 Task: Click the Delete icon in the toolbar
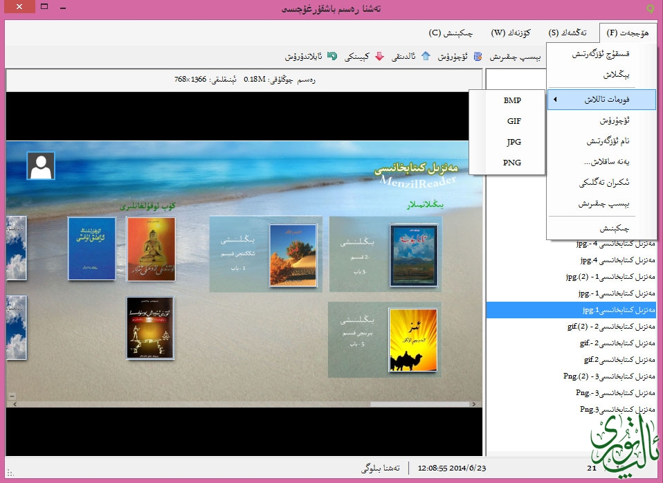pyautogui.click(x=478, y=57)
